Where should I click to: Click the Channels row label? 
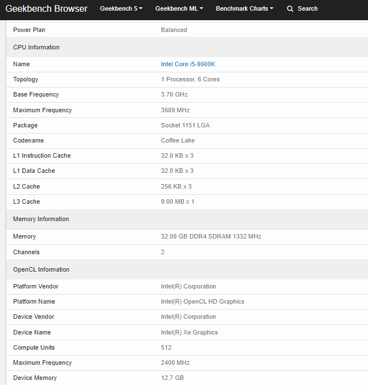(x=26, y=252)
